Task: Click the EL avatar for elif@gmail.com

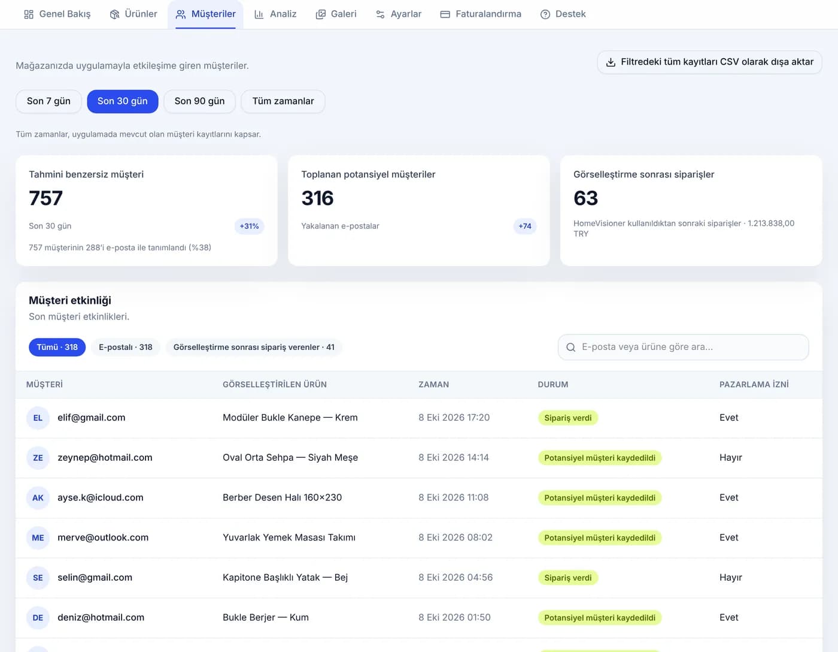Action: click(38, 418)
